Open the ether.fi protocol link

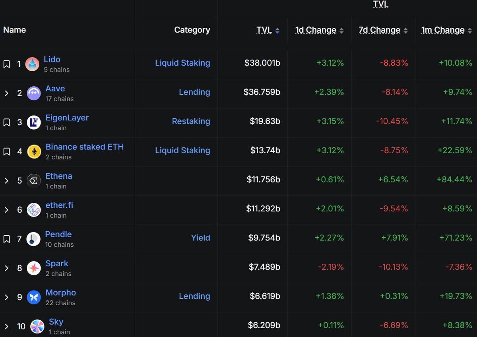point(59,205)
